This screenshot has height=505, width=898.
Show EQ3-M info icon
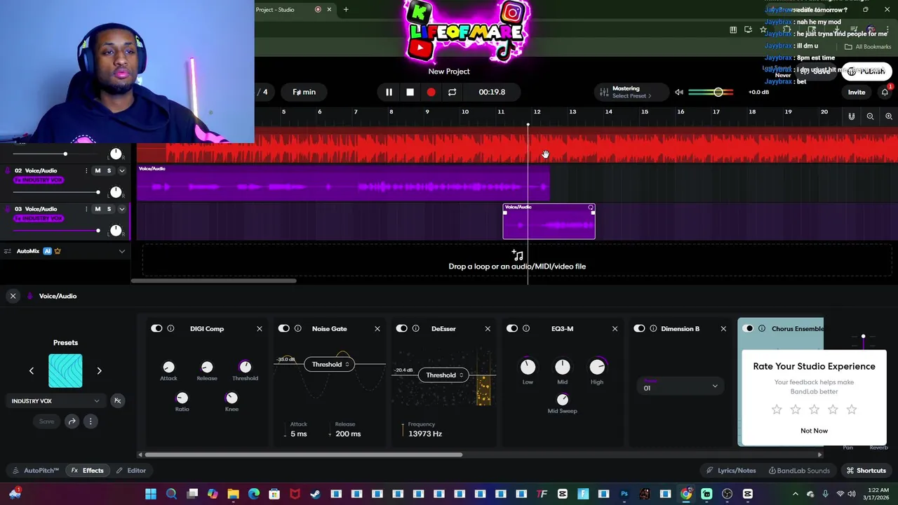tap(526, 328)
